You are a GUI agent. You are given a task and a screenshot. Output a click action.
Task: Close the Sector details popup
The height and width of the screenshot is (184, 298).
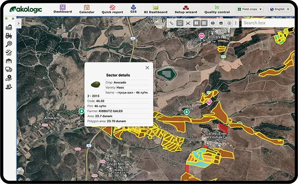click(x=147, y=68)
